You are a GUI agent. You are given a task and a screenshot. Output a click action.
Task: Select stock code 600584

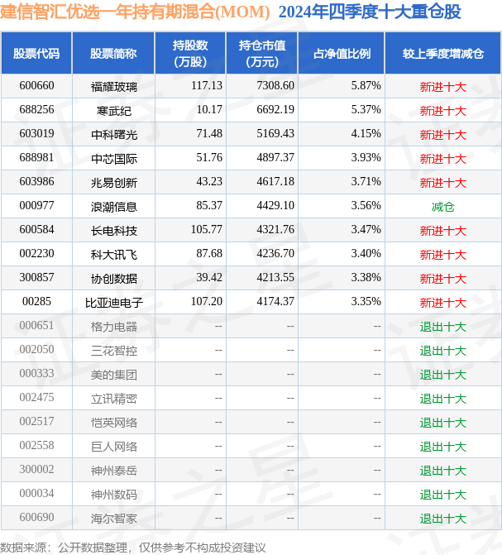click(x=37, y=230)
